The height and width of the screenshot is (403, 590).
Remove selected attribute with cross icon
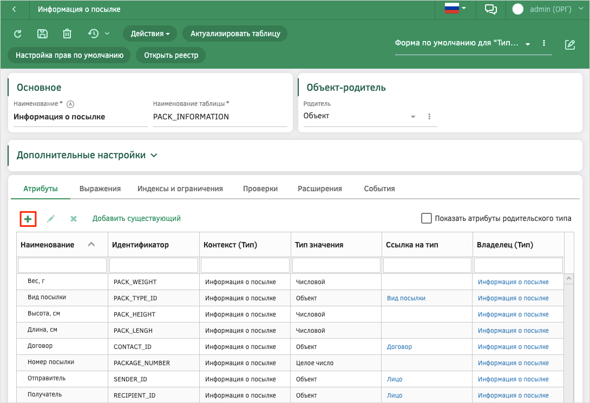(x=74, y=219)
